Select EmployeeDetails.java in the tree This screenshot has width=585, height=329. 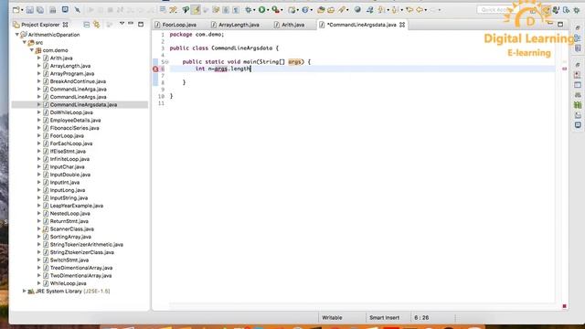pyautogui.click(x=75, y=120)
